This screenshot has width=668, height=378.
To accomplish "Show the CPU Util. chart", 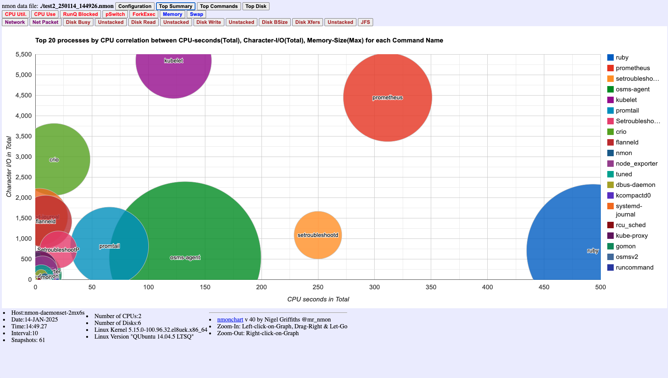I will 16,14.
